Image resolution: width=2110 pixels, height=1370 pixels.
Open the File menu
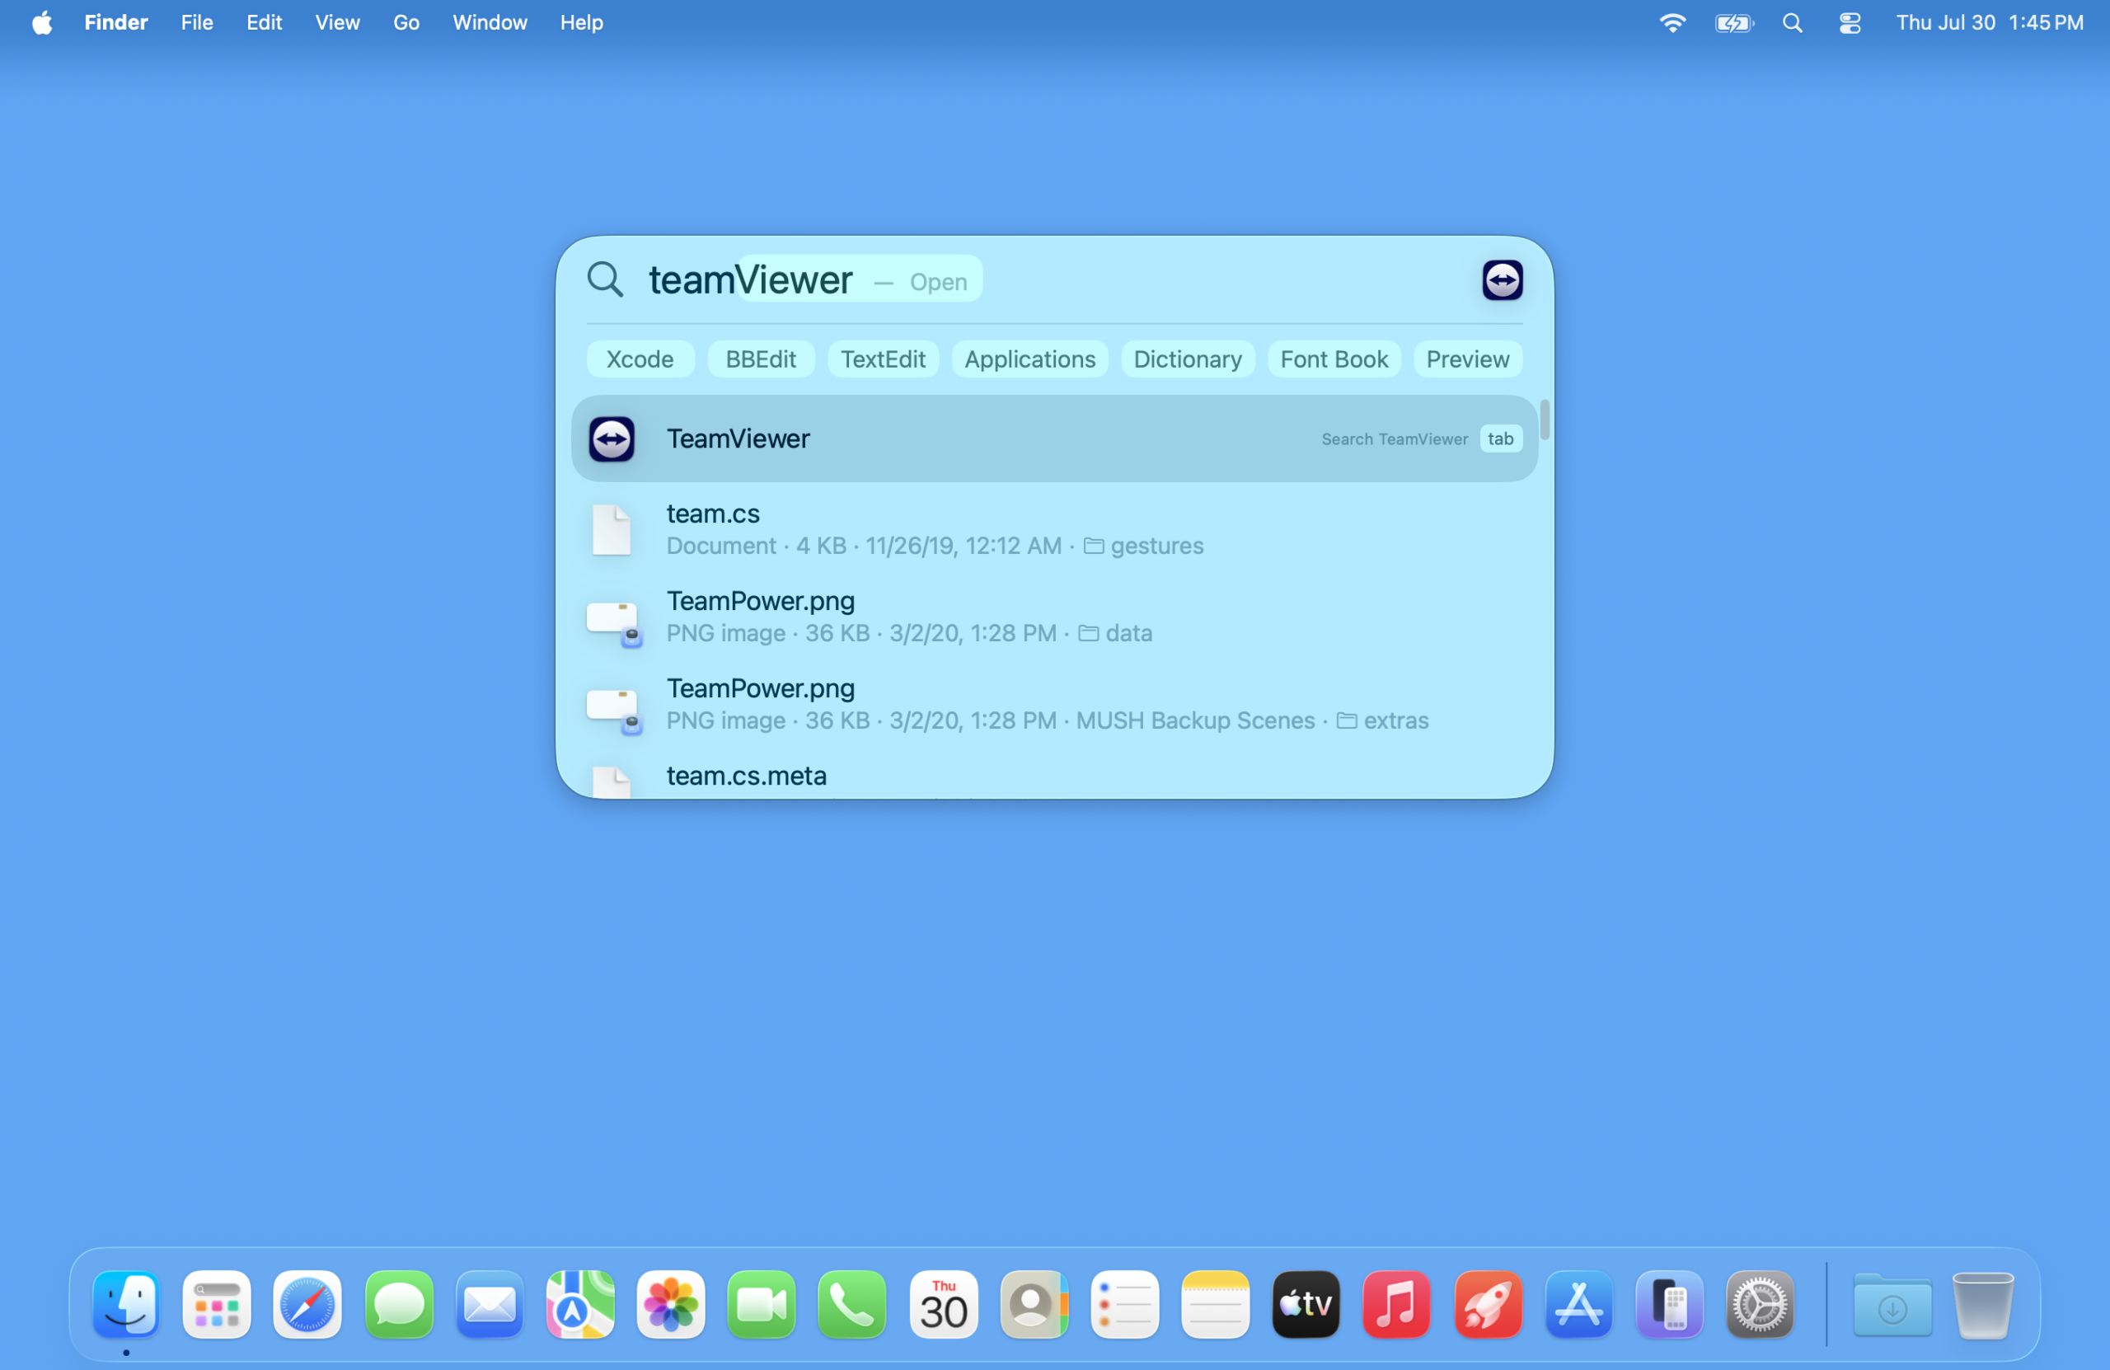pos(197,22)
